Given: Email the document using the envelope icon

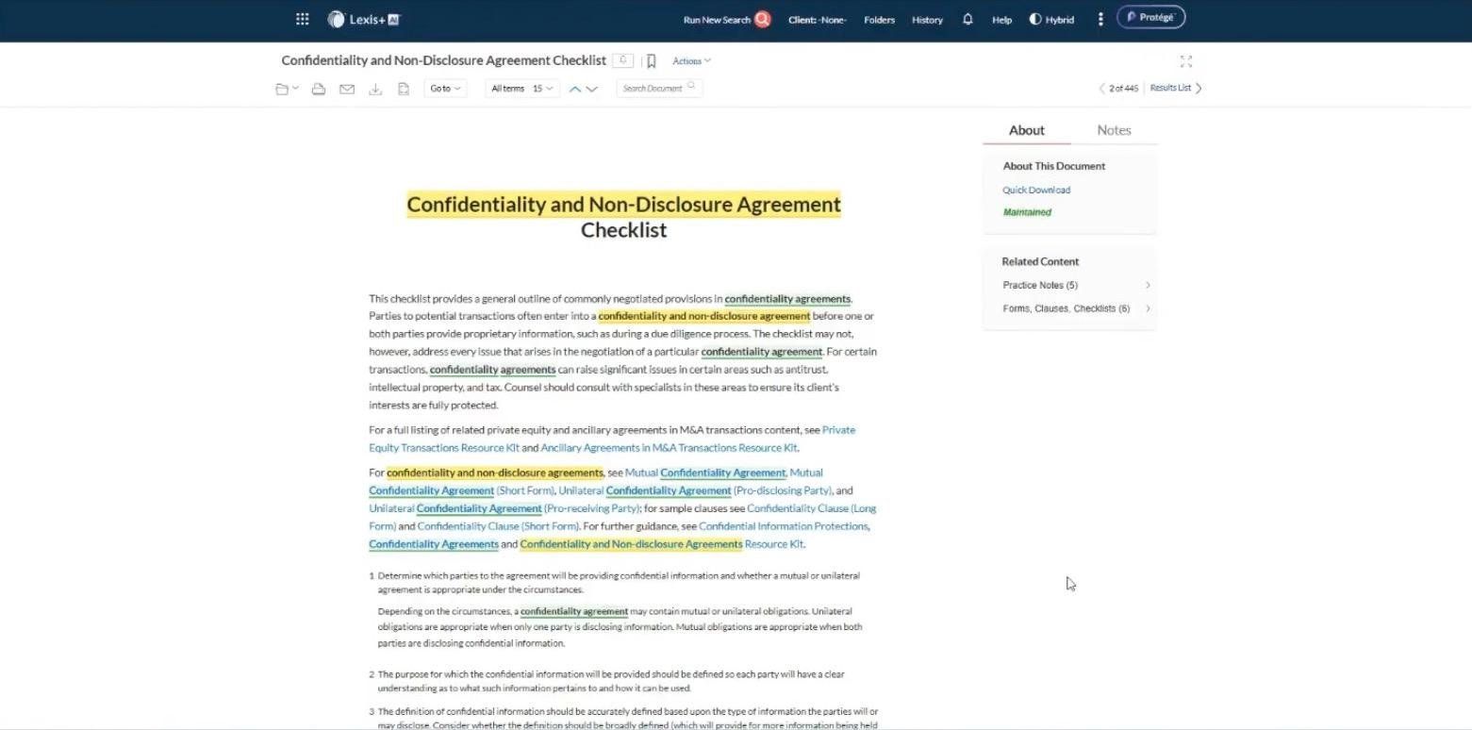Looking at the screenshot, I should pos(347,89).
